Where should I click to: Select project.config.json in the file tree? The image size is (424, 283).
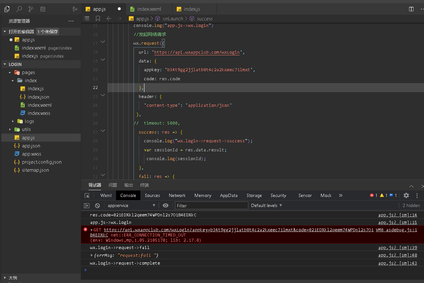pyautogui.click(x=41, y=162)
